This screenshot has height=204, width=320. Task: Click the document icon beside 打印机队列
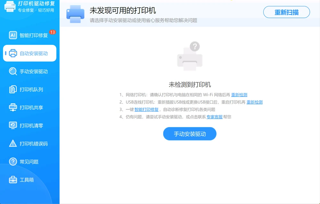13,89
